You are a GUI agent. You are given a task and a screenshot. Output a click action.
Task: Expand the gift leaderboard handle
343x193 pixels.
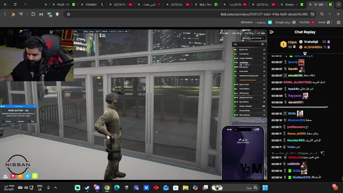pos(305,54)
